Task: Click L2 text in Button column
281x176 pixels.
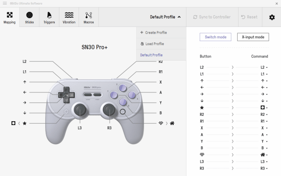Action: coord(202,67)
